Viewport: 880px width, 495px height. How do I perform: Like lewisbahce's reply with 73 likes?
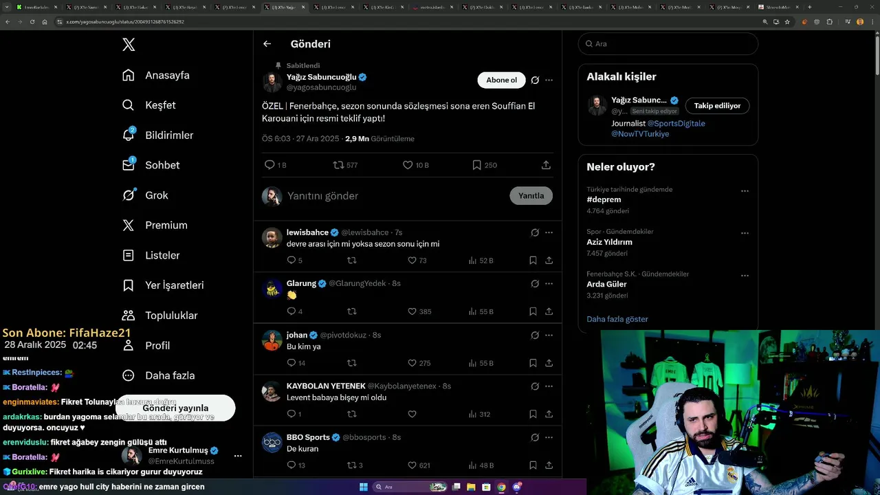(417, 261)
